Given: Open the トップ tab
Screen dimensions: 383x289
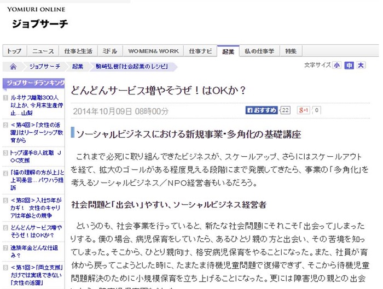Looking at the screenshot, I should 14,51.
